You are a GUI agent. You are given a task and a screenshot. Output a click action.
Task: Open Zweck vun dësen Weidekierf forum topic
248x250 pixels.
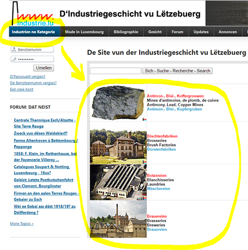tap(41, 133)
